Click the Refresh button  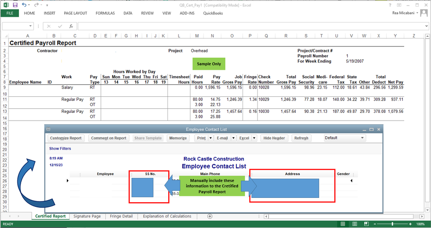coord(301,138)
